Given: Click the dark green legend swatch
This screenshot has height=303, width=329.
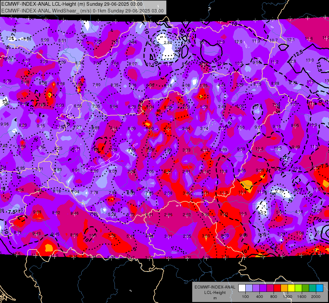Looking at the screenshot, I should pos(305,288).
